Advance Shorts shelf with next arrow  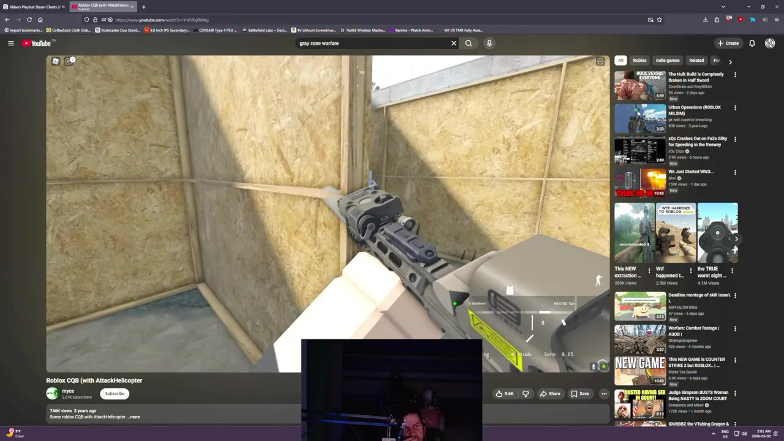(x=736, y=239)
